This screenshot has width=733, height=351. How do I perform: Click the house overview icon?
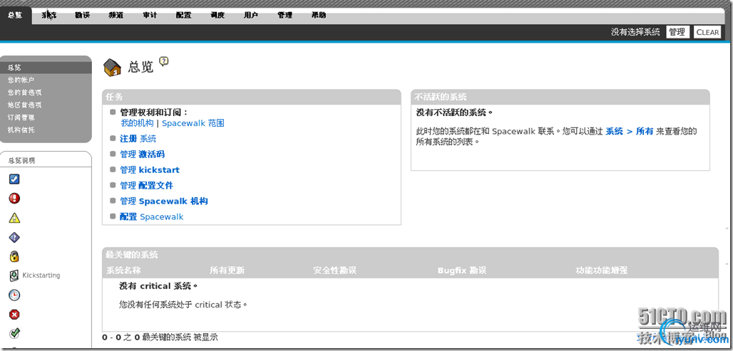(112, 68)
